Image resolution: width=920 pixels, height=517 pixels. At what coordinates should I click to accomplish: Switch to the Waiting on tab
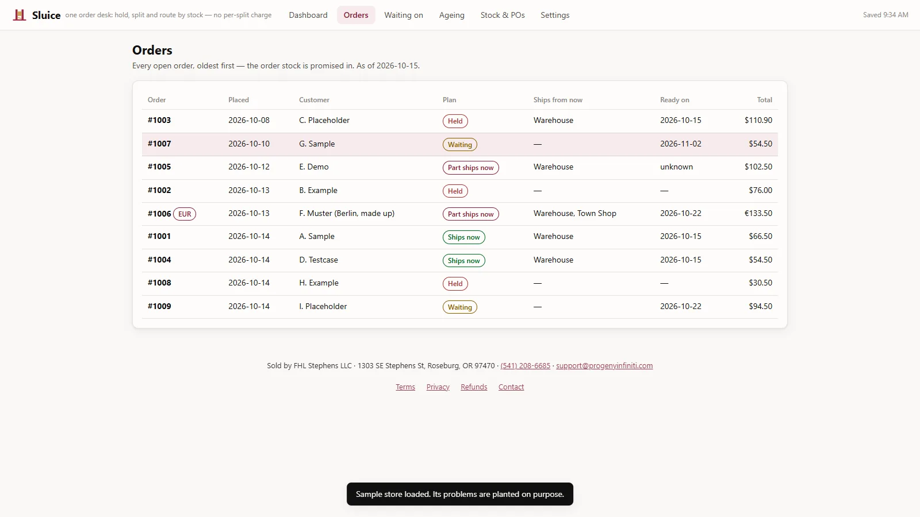pyautogui.click(x=404, y=15)
